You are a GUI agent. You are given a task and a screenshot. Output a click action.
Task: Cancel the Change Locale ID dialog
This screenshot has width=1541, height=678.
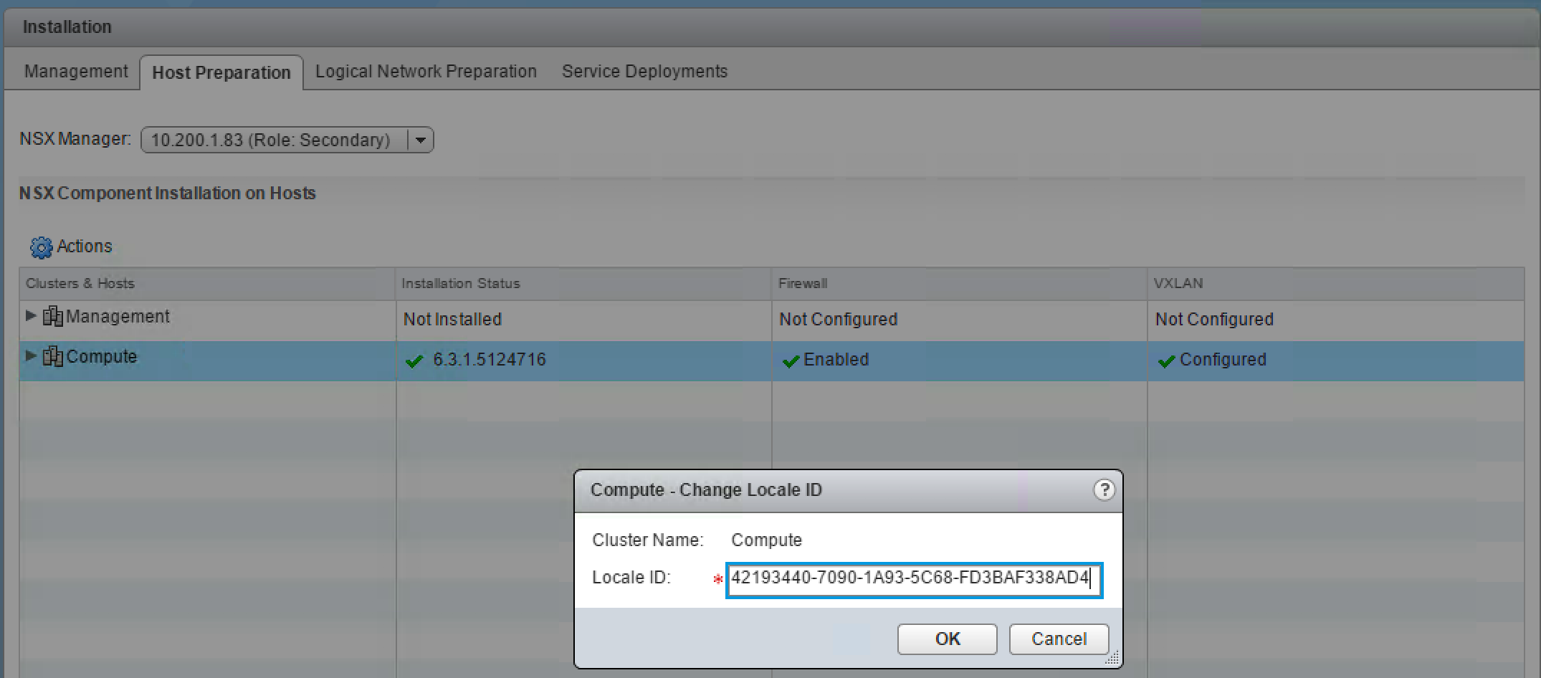(1059, 639)
